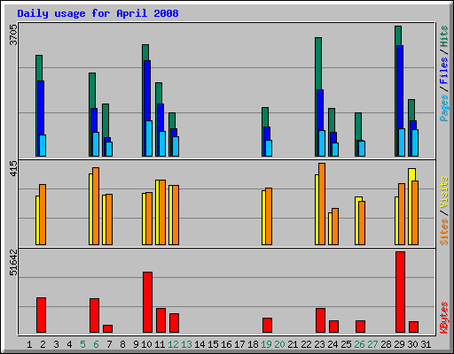Click day 9 on the x-axis

(x=136, y=344)
